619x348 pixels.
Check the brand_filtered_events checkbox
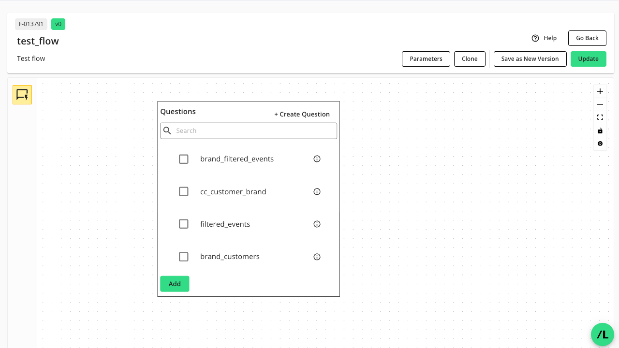click(x=183, y=159)
